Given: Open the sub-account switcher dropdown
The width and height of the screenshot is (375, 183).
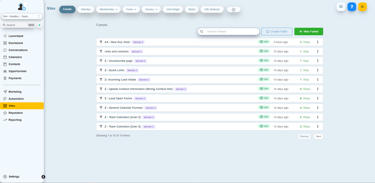Looking at the screenshot, I should (x=22, y=17).
